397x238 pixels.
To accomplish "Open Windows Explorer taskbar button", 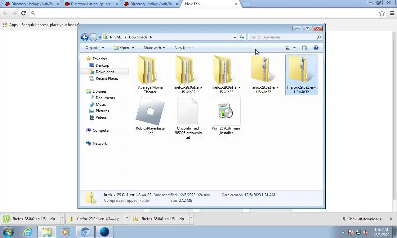I will 47,232.
